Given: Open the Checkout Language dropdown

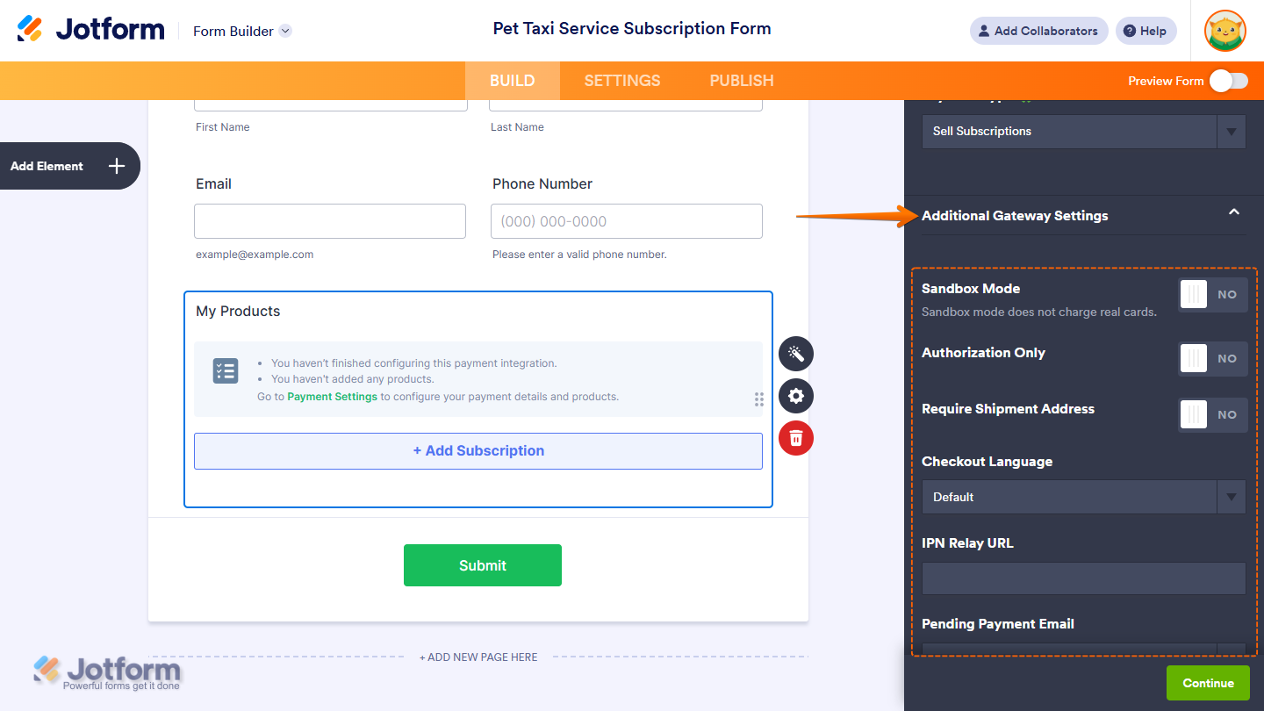Looking at the screenshot, I should tap(1232, 497).
